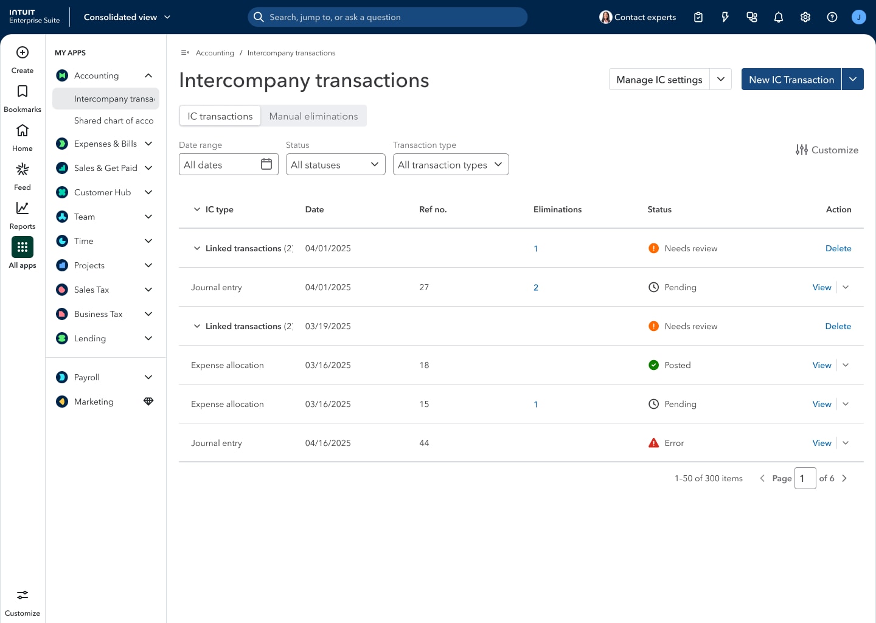Expand Sales & Get Paid section
The image size is (876, 623).
pos(148,168)
